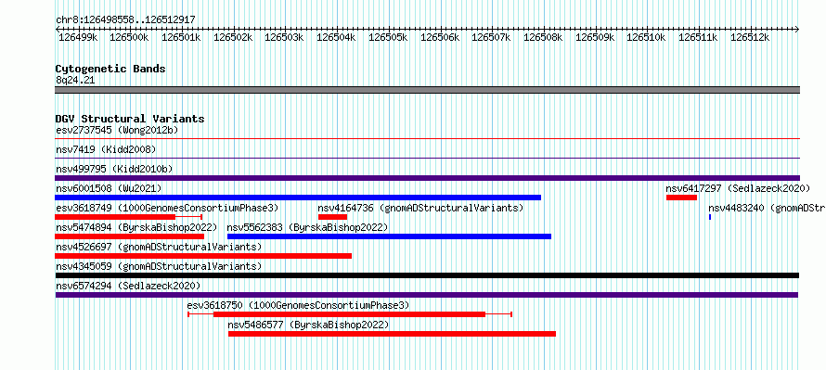Select the 8q24.21 band label

tap(75, 80)
